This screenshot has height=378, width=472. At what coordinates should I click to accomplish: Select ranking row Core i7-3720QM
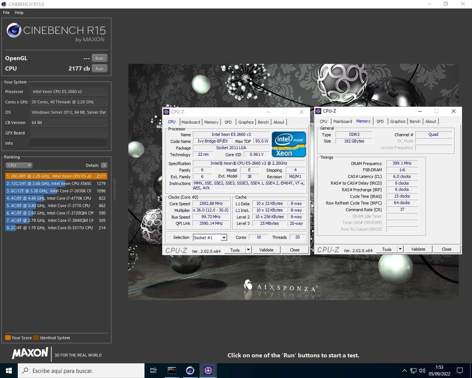point(56,213)
